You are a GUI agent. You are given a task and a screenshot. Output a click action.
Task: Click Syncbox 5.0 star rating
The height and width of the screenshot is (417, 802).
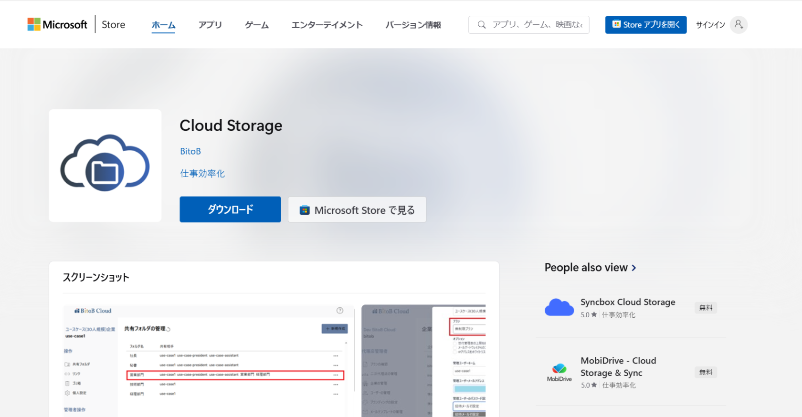(x=589, y=315)
